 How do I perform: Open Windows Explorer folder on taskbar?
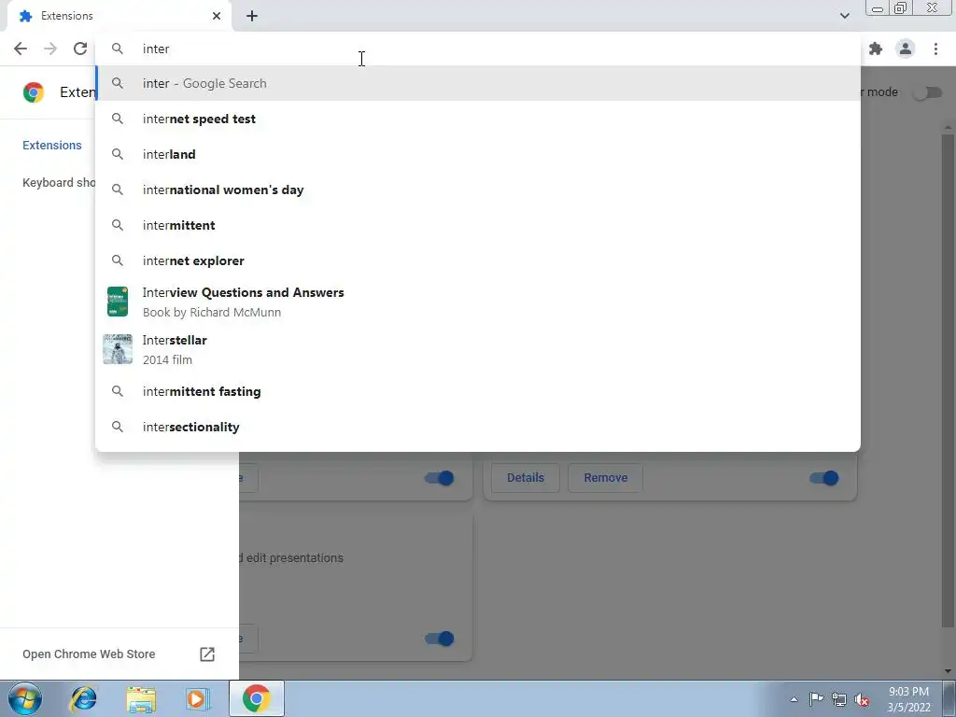tap(141, 699)
